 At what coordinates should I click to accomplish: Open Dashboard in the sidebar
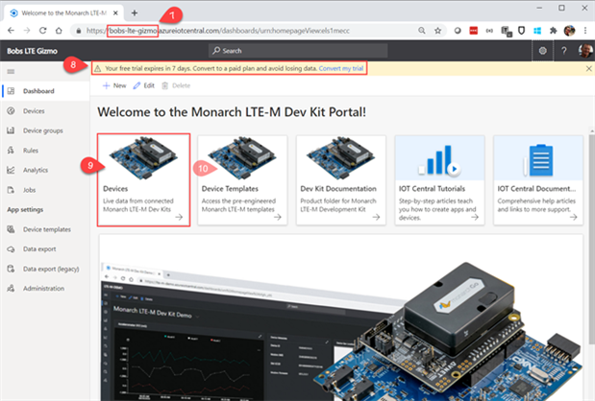(45, 91)
